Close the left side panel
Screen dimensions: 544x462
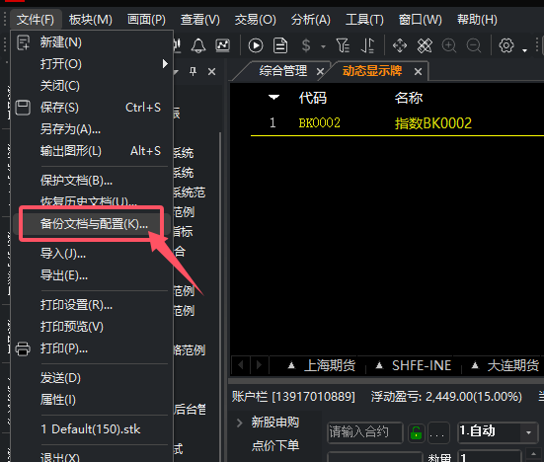(211, 71)
